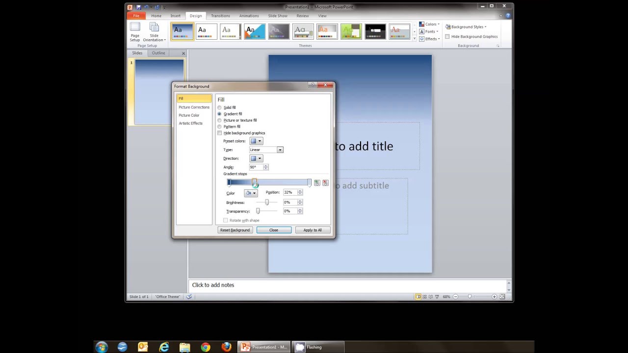Switch to the View tab
The image size is (628, 353).
(322, 16)
